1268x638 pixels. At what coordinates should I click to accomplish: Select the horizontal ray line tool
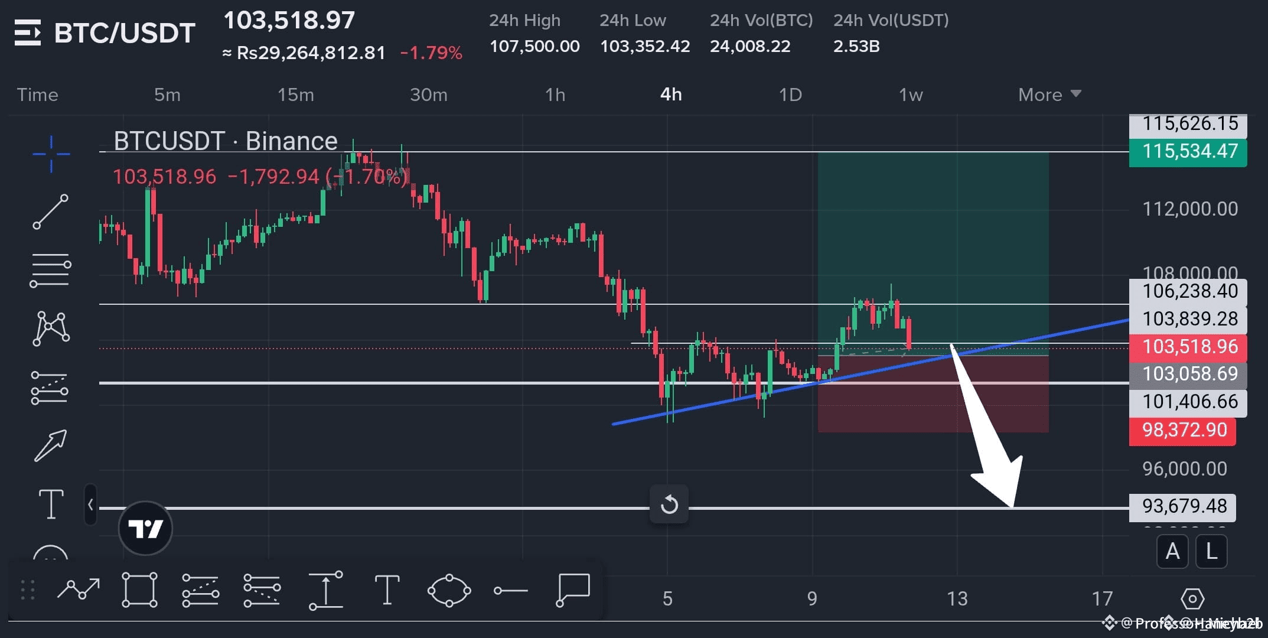(511, 590)
